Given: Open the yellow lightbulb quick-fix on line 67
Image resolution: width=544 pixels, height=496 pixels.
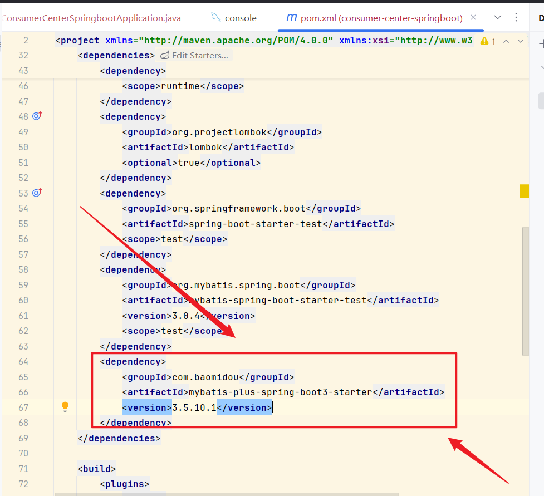Looking at the screenshot, I should (x=65, y=407).
